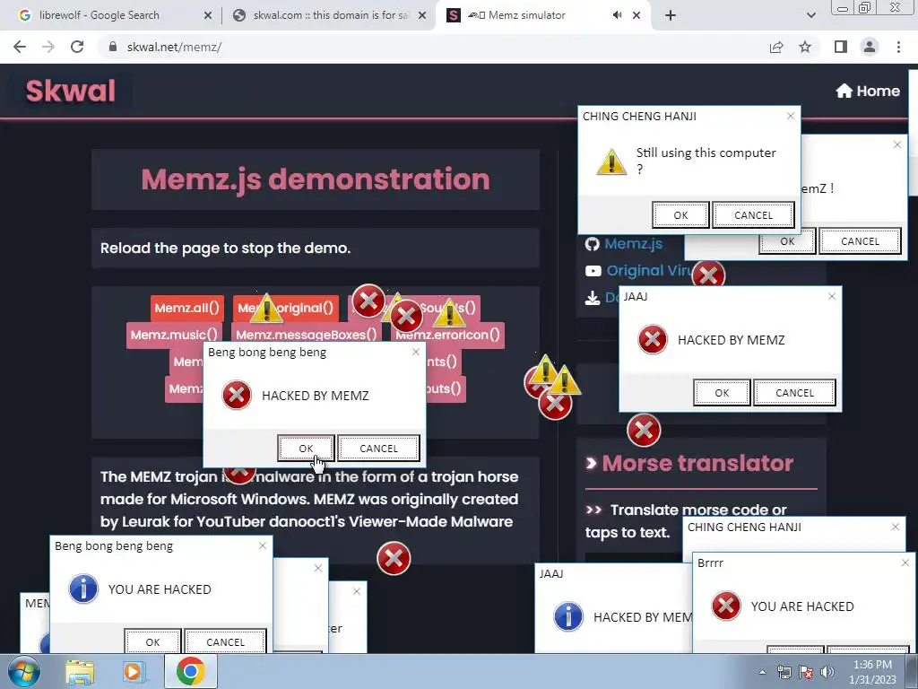Click the warning icon in CHING CHENG HANJI dialog

click(x=611, y=161)
